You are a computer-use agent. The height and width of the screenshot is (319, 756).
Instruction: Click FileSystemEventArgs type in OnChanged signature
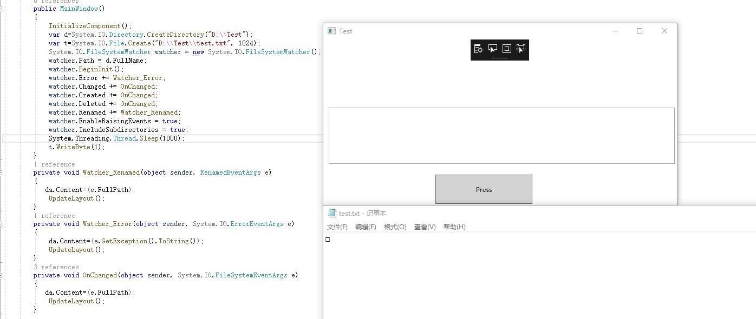pyautogui.click(x=251, y=275)
